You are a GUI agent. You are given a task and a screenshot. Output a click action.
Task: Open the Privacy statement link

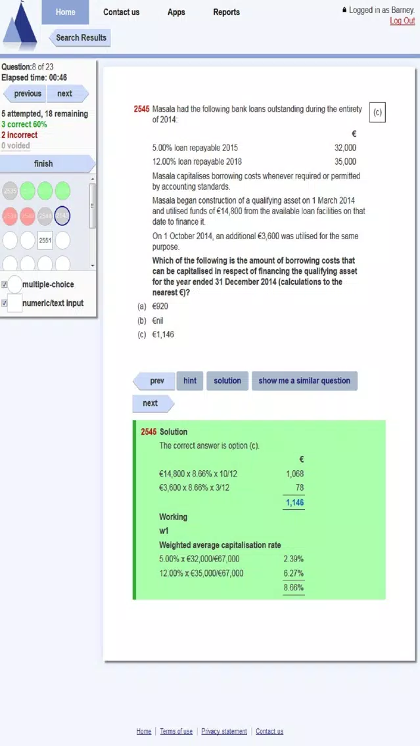[x=224, y=732]
